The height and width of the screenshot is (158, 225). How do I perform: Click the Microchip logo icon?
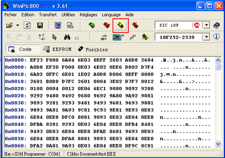pyautogui.click(x=197, y=26)
